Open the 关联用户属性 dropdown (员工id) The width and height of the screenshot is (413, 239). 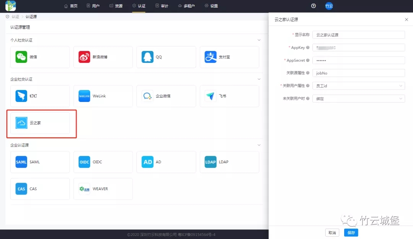358,86
